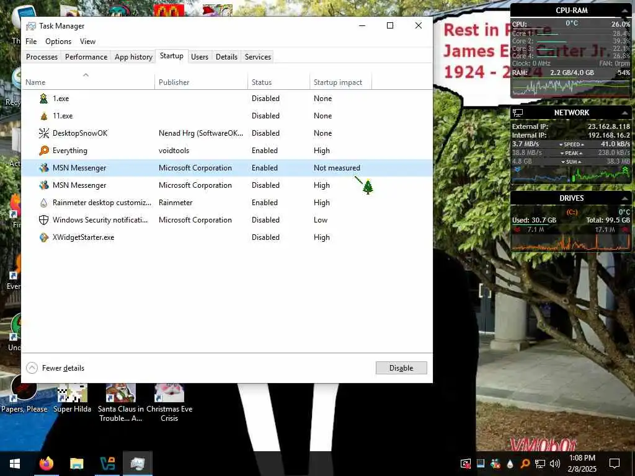Open the volume speaker tray icon
This screenshot has height=476, width=635.
(555, 464)
